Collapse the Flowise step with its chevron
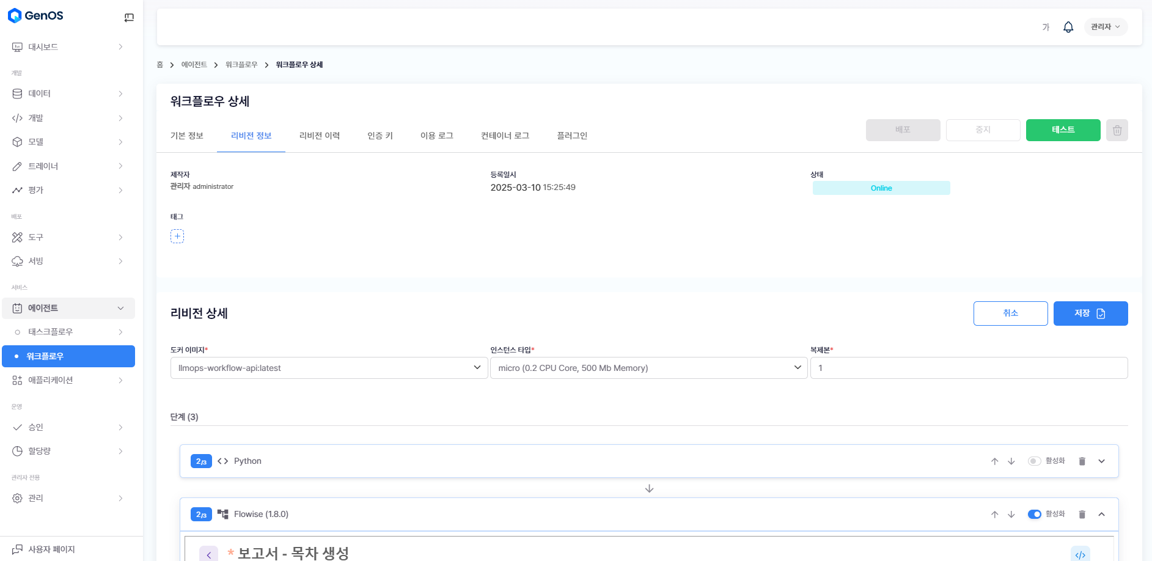1152x561 pixels. 1101,515
